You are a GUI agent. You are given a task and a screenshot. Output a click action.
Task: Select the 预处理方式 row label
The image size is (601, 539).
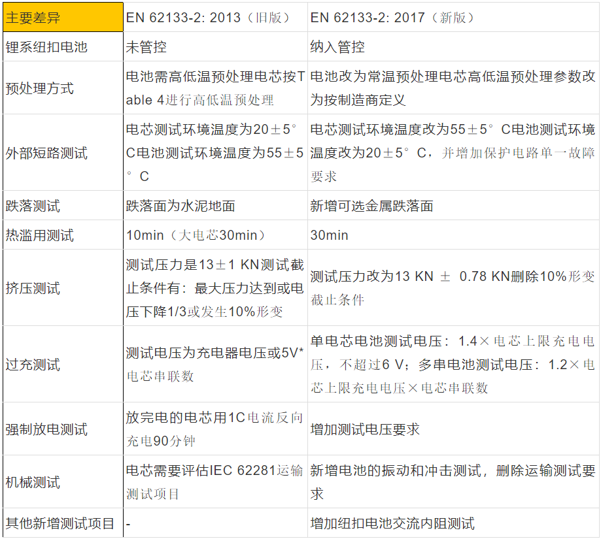[39, 88]
